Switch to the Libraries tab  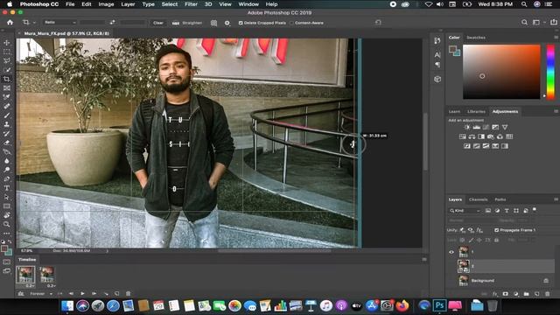point(476,111)
